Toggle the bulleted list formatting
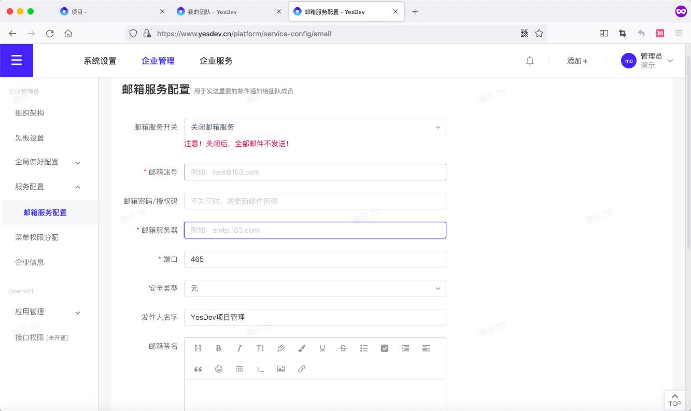Image resolution: width=691 pixels, height=411 pixels. click(x=363, y=348)
